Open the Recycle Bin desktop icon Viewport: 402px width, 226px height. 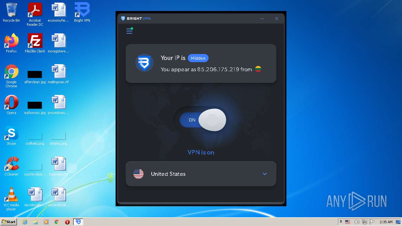pyautogui.click(x=11, y=13)
